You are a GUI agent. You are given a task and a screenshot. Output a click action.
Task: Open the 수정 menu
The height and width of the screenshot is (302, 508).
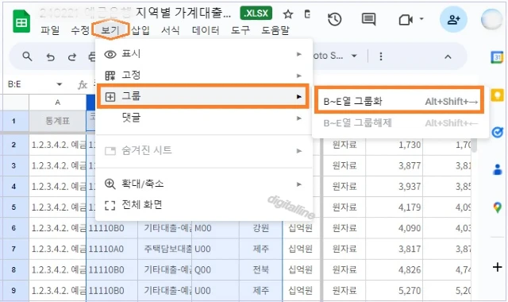tap(80, 30)
